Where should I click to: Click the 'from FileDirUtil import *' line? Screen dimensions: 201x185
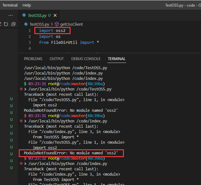(69, 43)
